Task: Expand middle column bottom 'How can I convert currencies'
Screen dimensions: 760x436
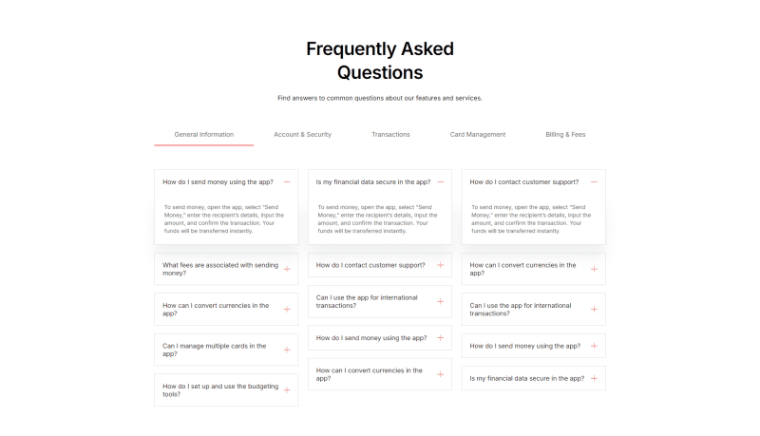Action: click(379, 374)
